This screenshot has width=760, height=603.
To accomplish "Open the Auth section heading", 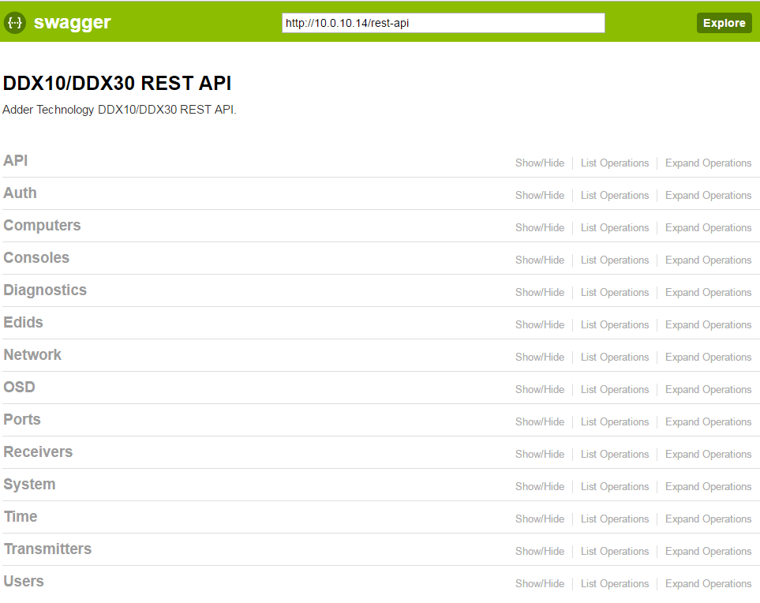I will pos(20,193).
